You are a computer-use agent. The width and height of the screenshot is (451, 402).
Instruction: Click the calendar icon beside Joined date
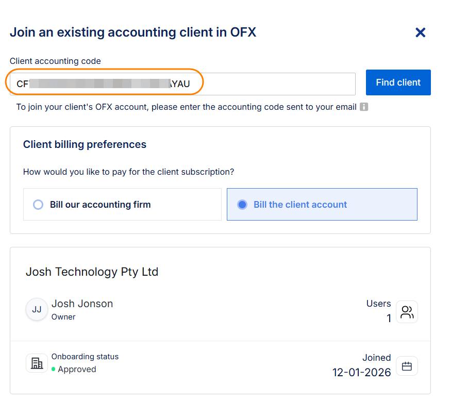click(407, 366)
